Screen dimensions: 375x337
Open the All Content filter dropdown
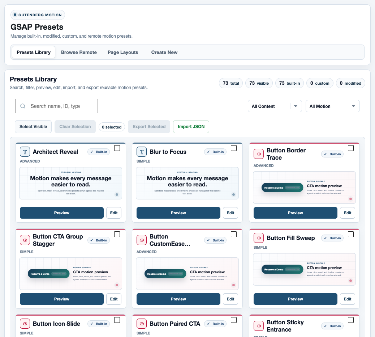[x=275, y=106]
